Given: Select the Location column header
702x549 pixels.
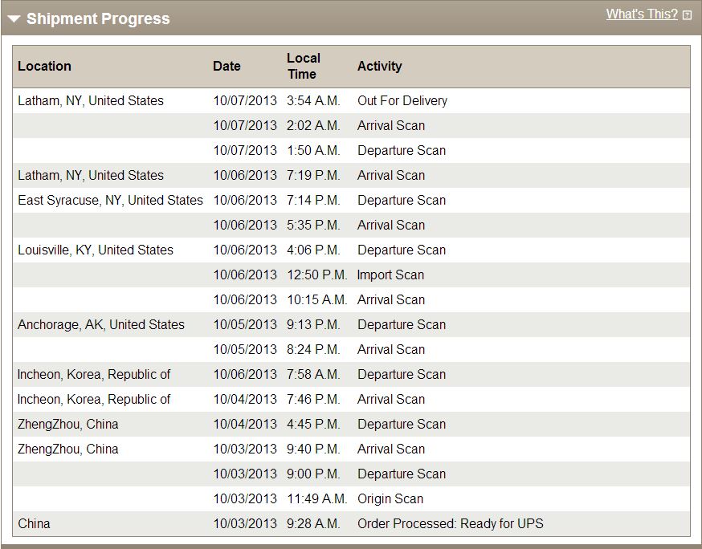Looking at the screenshot, I should click(x=44, y=67).
